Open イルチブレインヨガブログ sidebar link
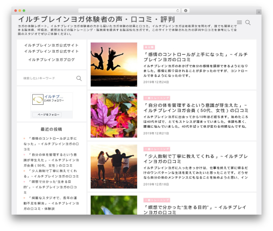 point(51,60)
